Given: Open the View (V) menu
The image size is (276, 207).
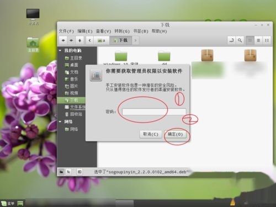Looking at the screenshot, I should 104,31.
